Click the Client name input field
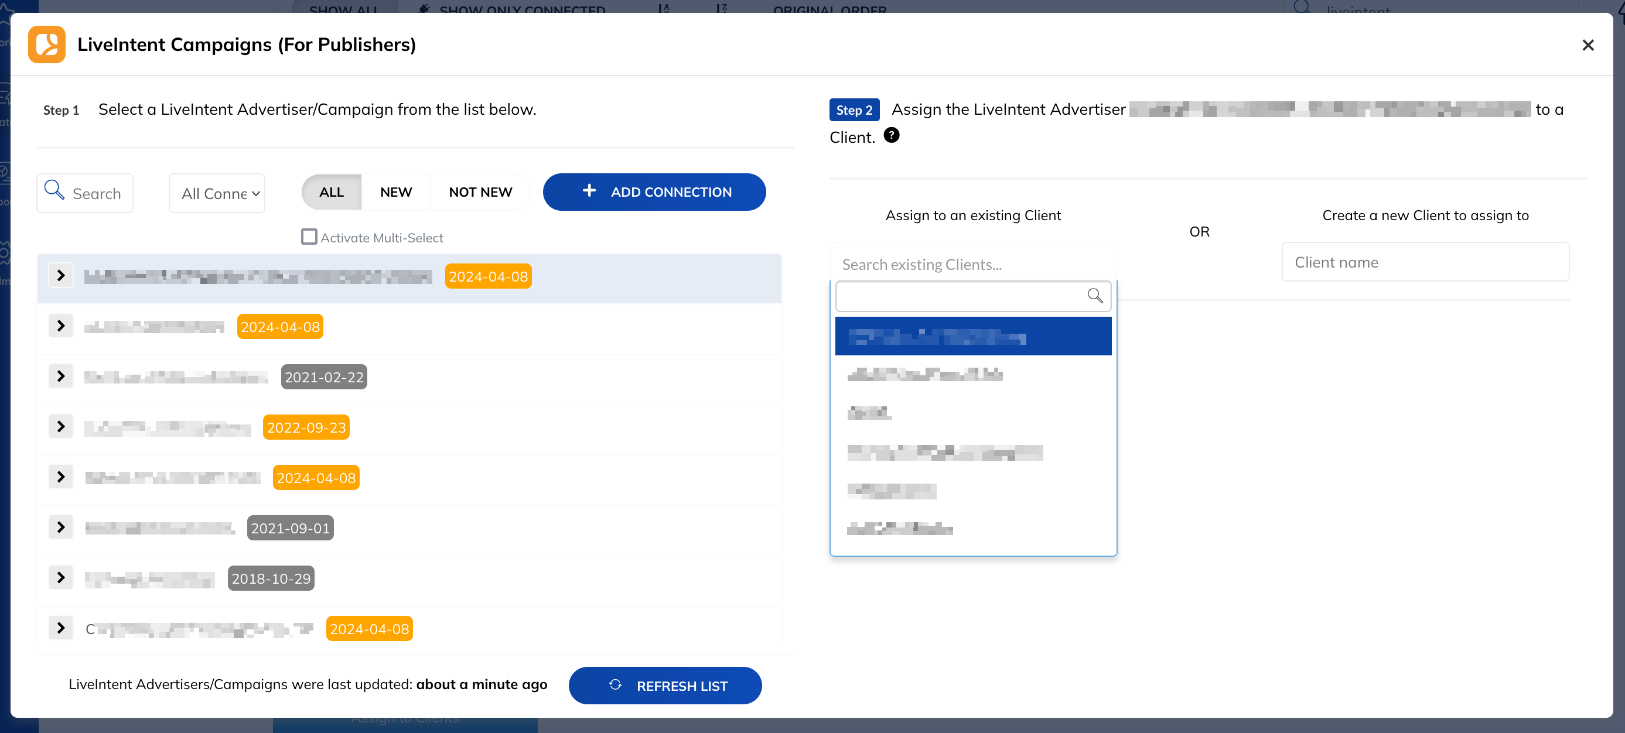Viewport: 1625px width, 733px height. (x=1425, y=262)
